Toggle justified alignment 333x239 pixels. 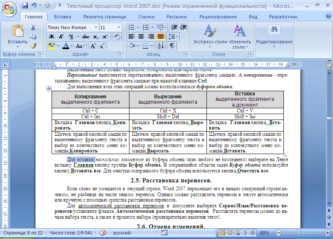coord(161,37)
